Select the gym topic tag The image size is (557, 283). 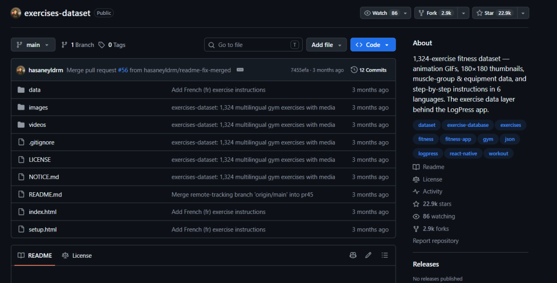[488, 139]
